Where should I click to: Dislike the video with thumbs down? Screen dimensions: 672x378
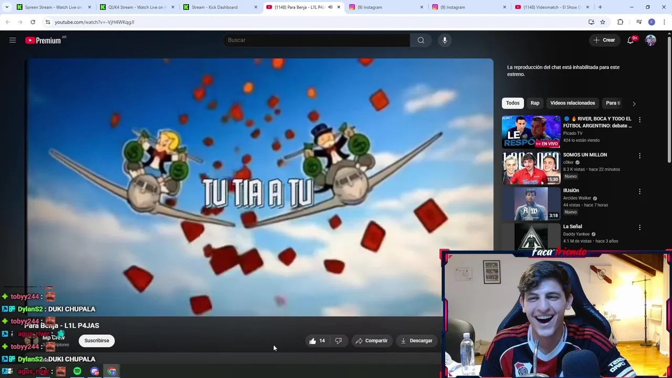(339, 341)
